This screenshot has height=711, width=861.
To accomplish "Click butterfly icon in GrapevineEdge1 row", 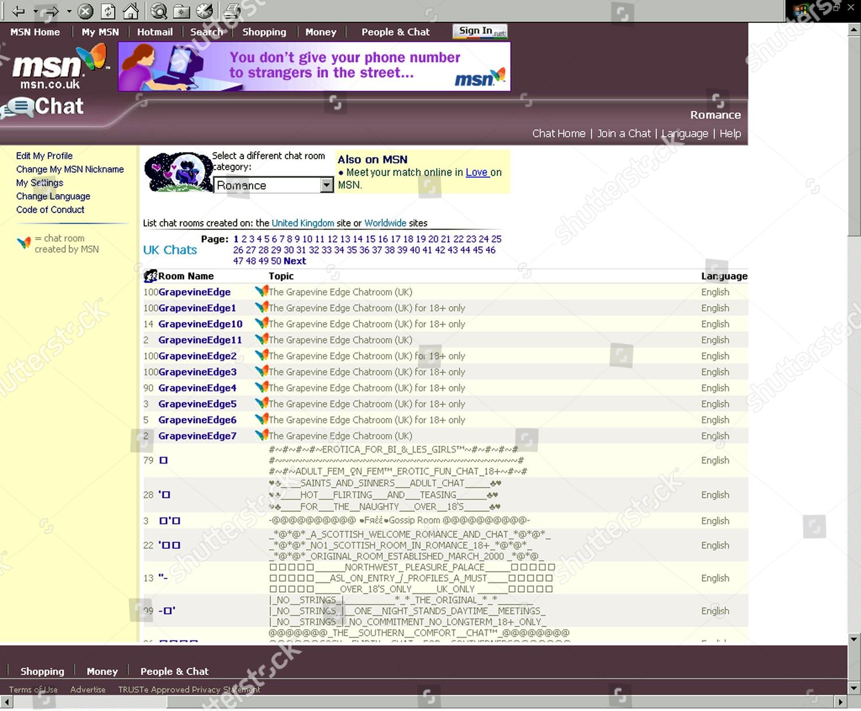I will (x=261, y=308).
